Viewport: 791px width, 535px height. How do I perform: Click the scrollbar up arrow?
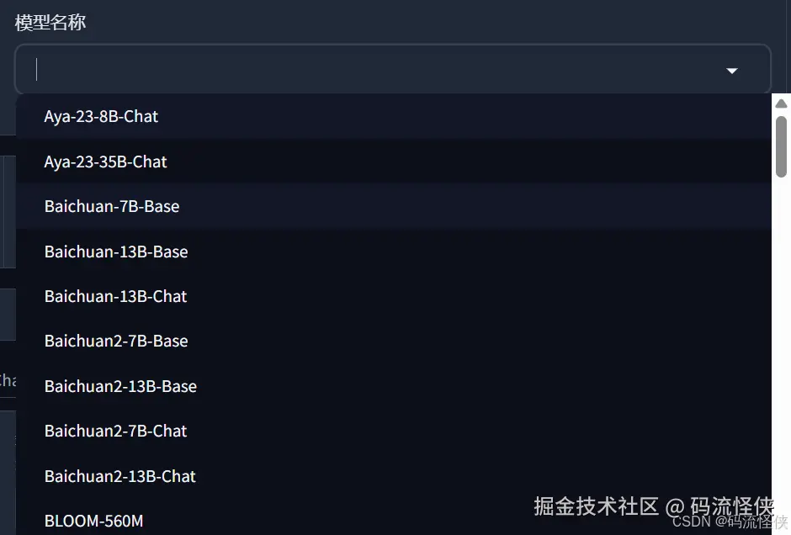coord(781,103)
